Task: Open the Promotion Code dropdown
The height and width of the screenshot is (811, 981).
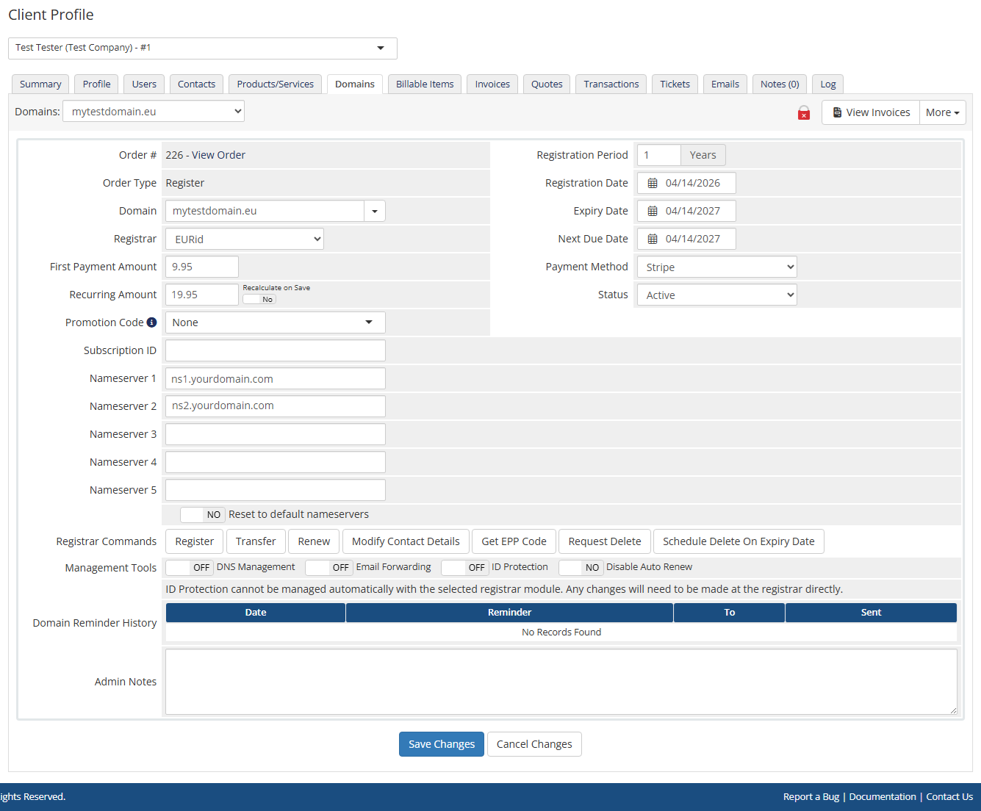Action: 276,322
